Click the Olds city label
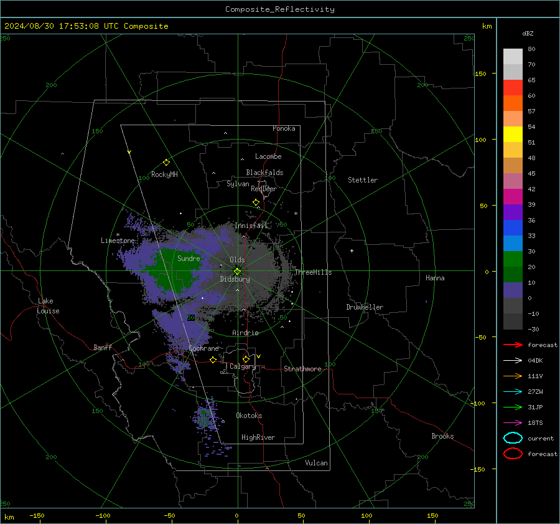The height and width of the screenshot is (524, 560). coord(237,260)
